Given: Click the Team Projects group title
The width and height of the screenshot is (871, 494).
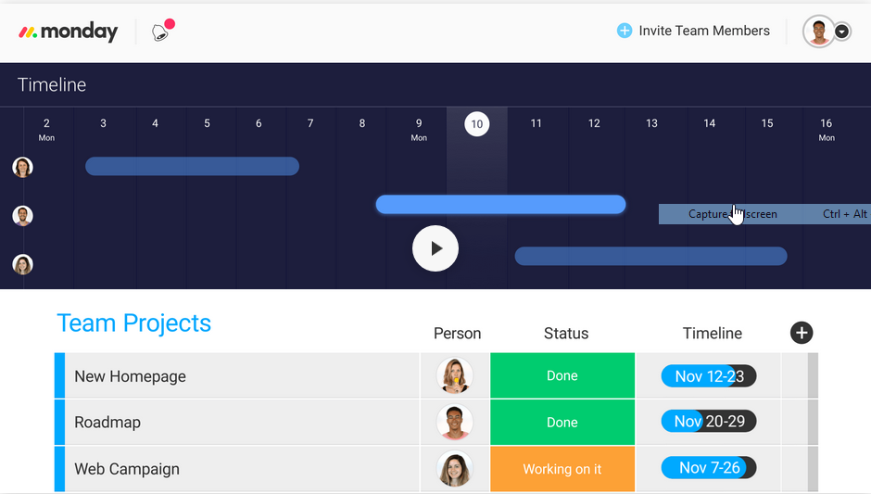Looking at the screenshot, I should tap(133, 323).
